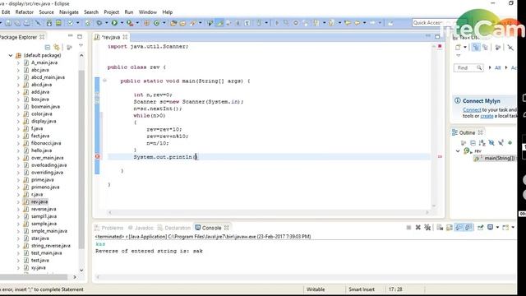Collapse the (default package) tree node
Screen dimensions: 526x296
(11, 55)
